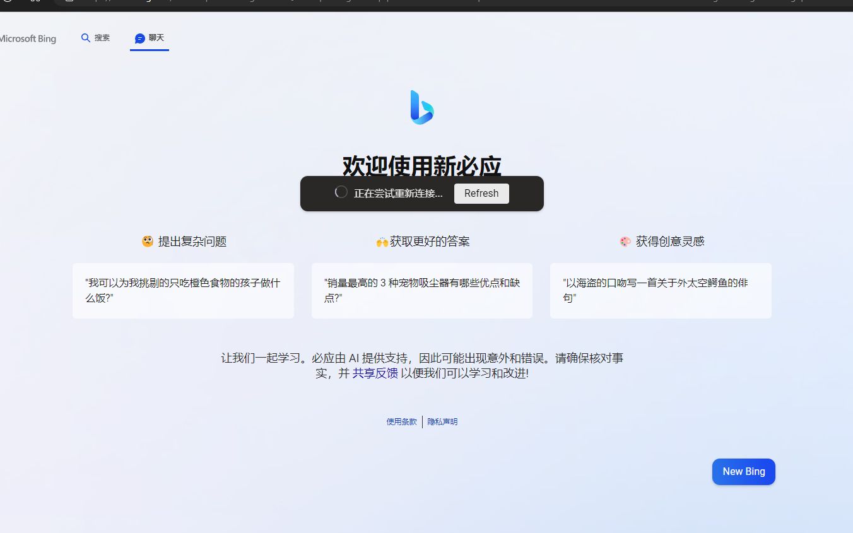Viewport: 853px width, 533px height.
Task: Click the reconnecting spinner icon
Action: (341, 192)
